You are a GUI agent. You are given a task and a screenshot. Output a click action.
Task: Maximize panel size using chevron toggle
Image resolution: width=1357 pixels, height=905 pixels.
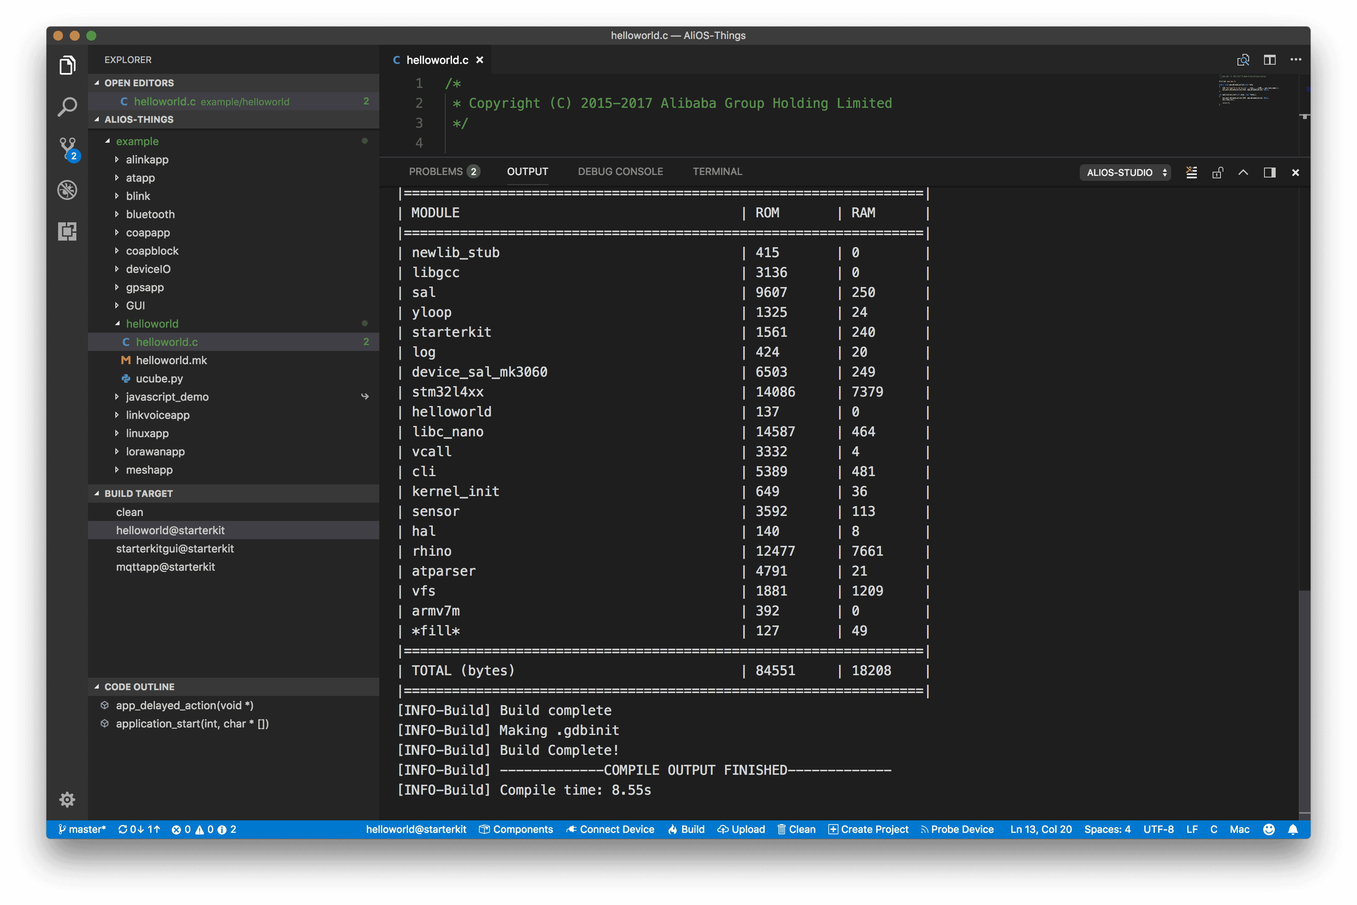pyautogui.click(x=1244, y=172)
